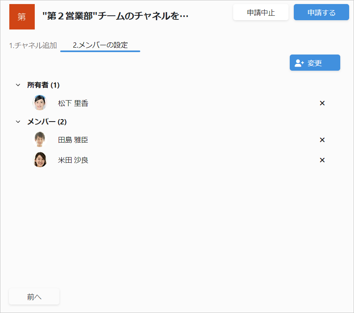The height and width of the screenshot is (313, 354).
Task: Click the name 松下 里香
Action: tap(73, 103)
